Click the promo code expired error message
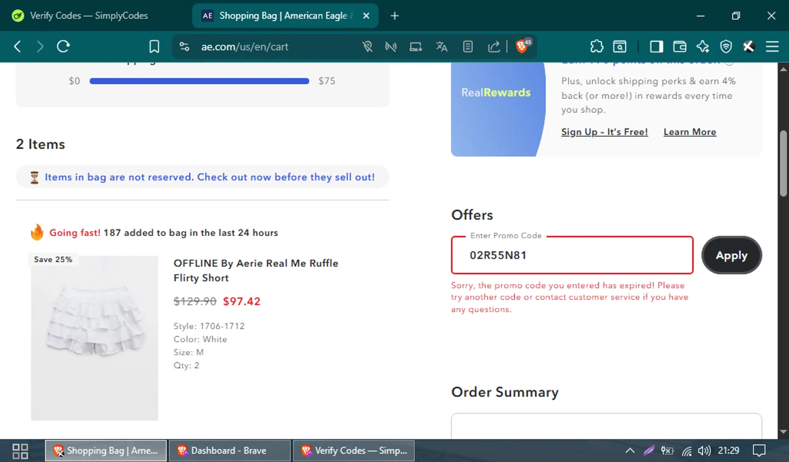This screenshot has height=462, width=789. click(570, 297)
